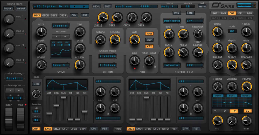Viewport: 259px width, 135px height.
Task: Click the wt mix knob
Action: 80,65
